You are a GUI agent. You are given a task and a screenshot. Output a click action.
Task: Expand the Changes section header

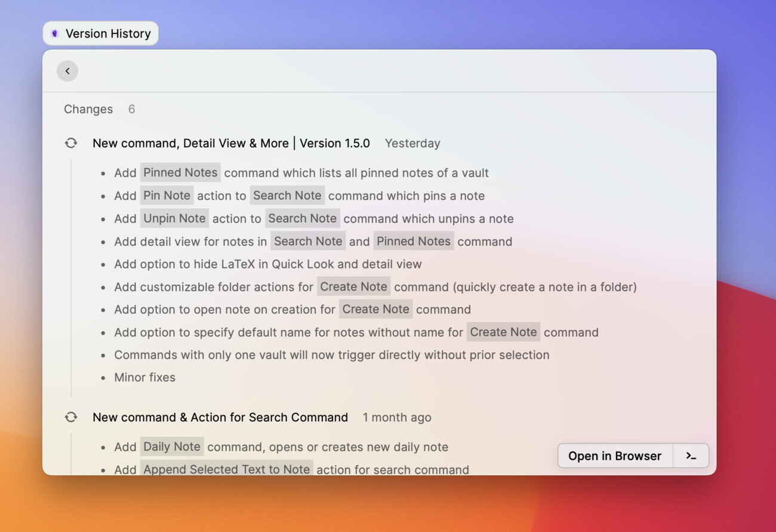88,109
